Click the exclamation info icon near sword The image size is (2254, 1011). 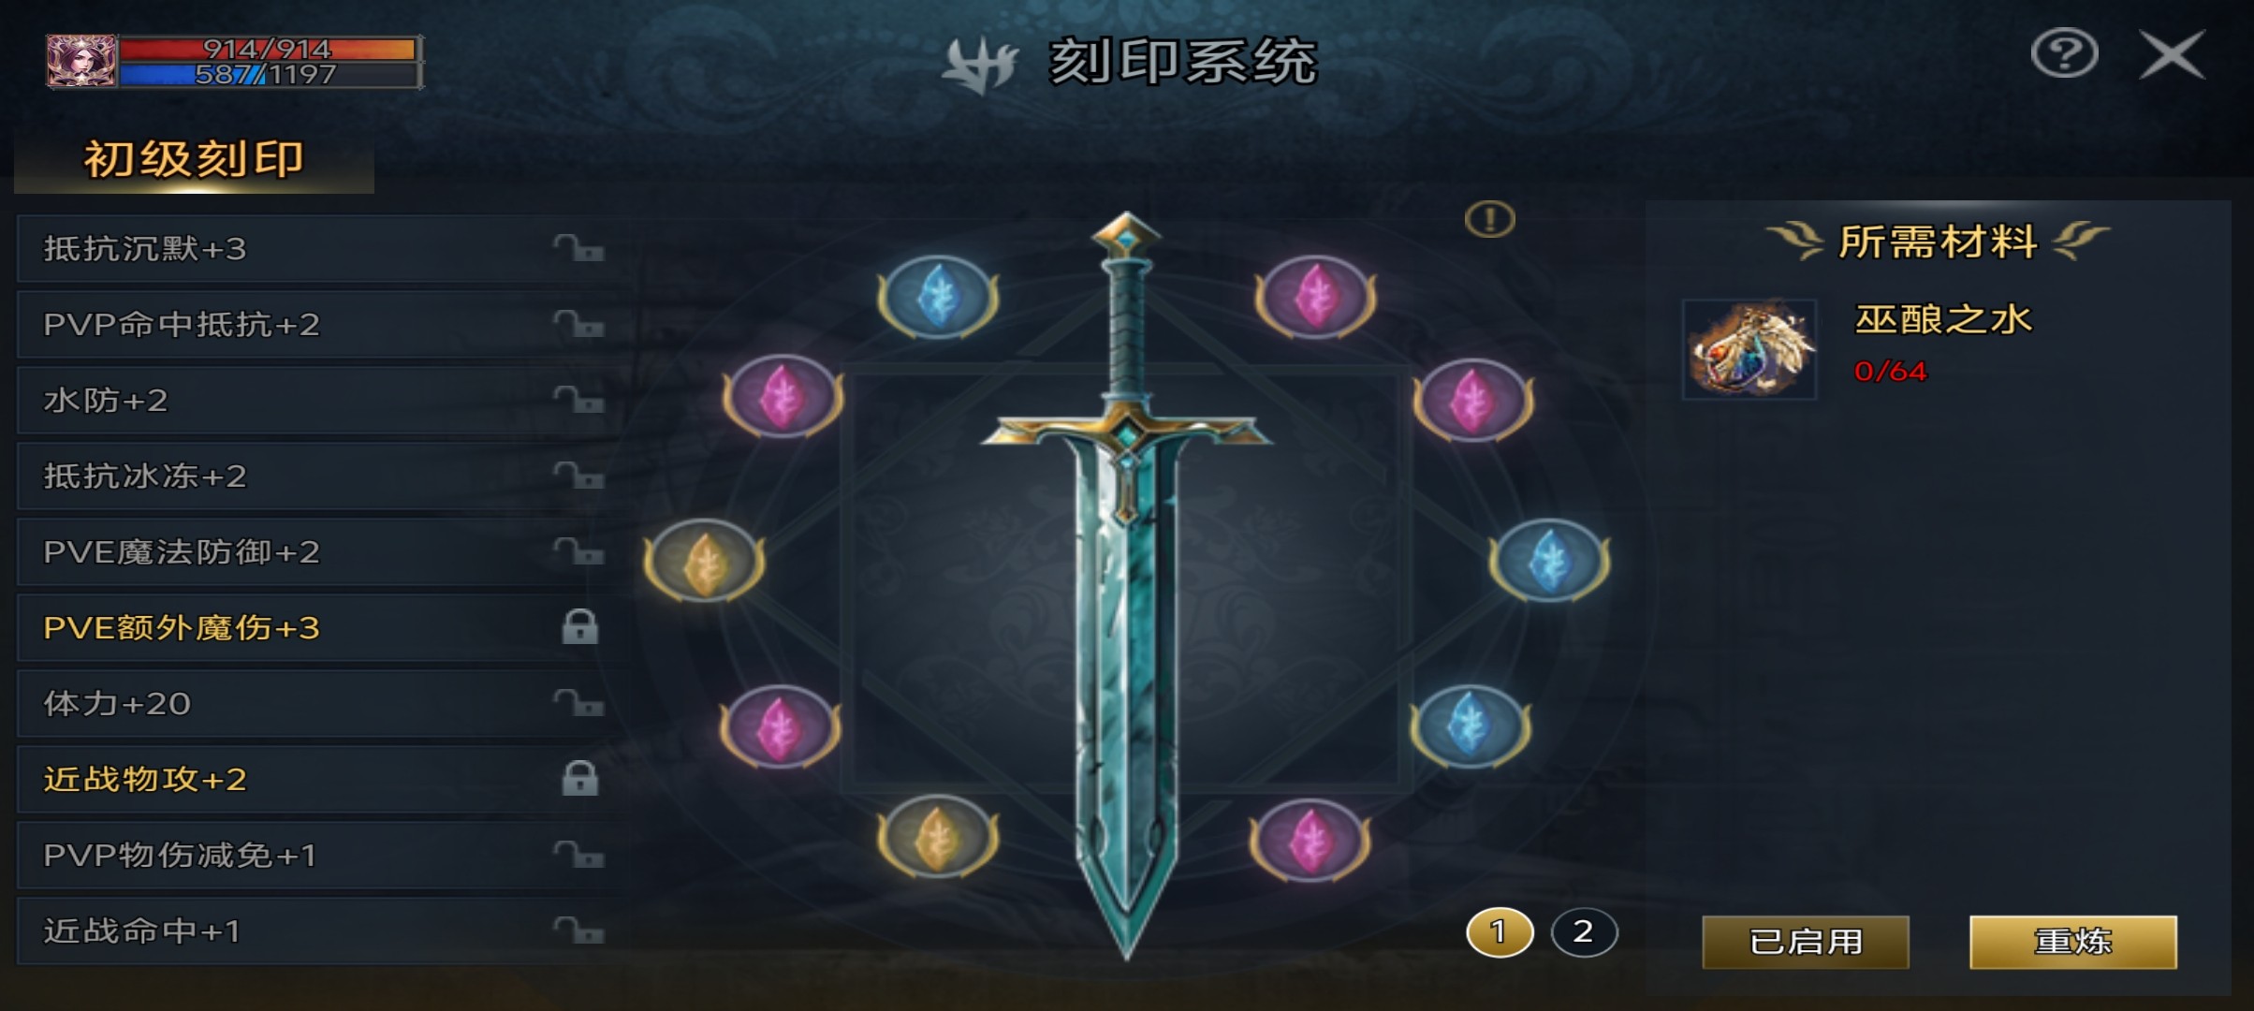(1489, 220)
